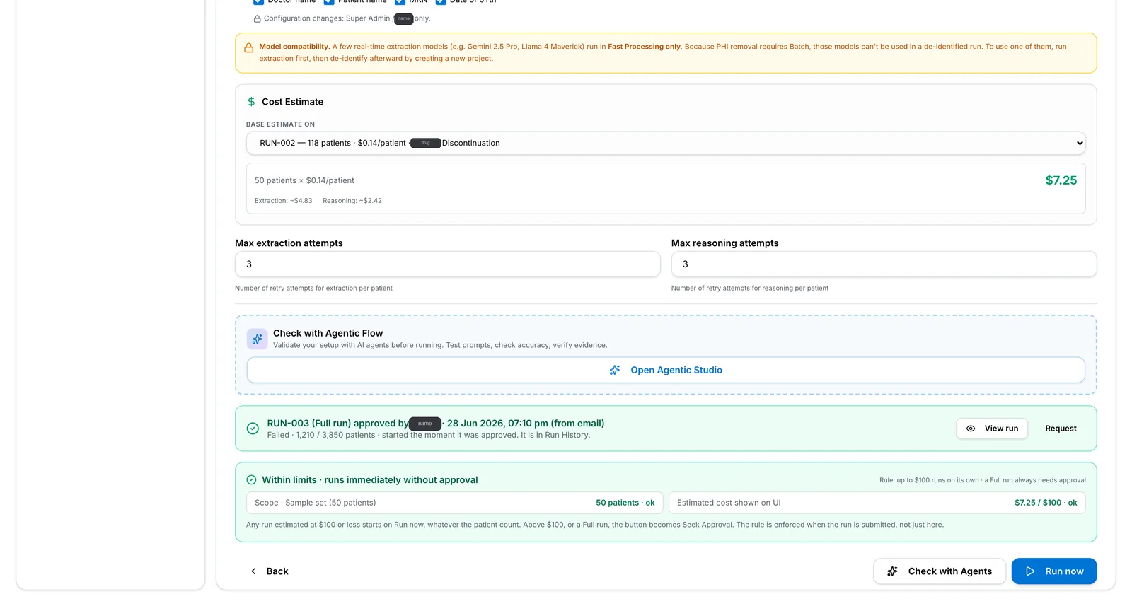
Task: Click the sparkle icon beside Check with Agentic Flow
Action: (x=257, y=339)
